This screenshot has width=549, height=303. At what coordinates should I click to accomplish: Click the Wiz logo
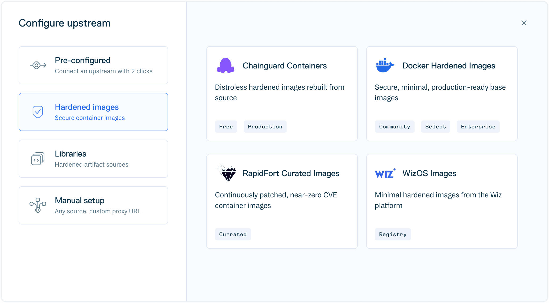point(385,174)
